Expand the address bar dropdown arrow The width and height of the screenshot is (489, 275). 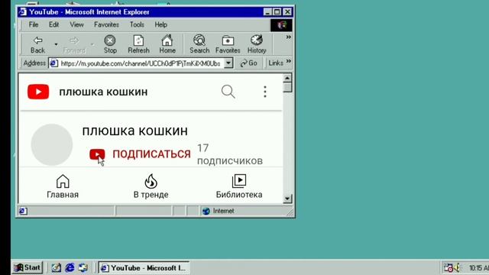click(228, 63)
